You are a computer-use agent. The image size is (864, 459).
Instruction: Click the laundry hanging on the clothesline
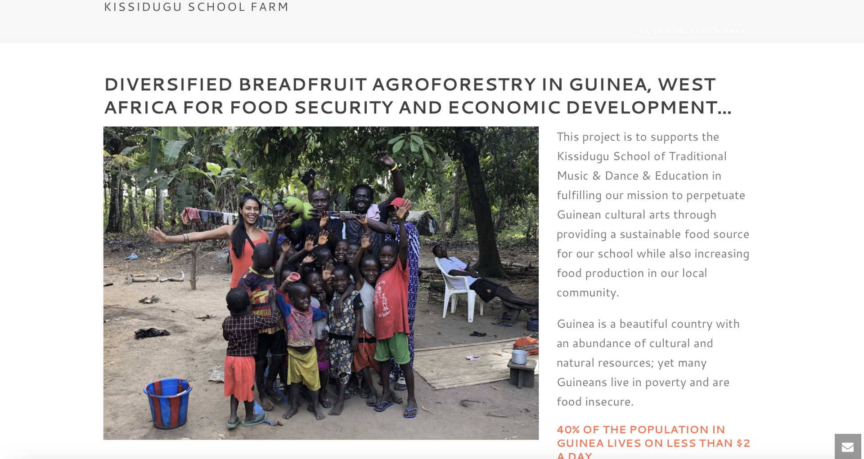[x=191, y=216]
